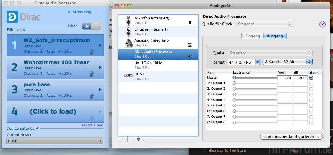Image resolution: width=333 pixels, height=155 pixels.
Task: Mute Output 2 channel checkbox
Action: pos(311,89)
